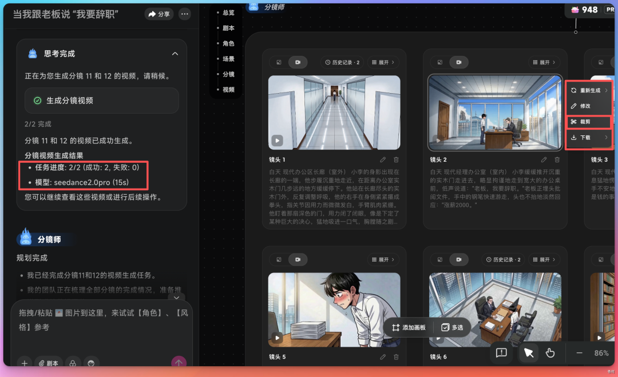The height and width of the screenshot is (377, 618).
Task: Click the trash delete icon on 镜头 5
Action: click(x=396, y=356)
